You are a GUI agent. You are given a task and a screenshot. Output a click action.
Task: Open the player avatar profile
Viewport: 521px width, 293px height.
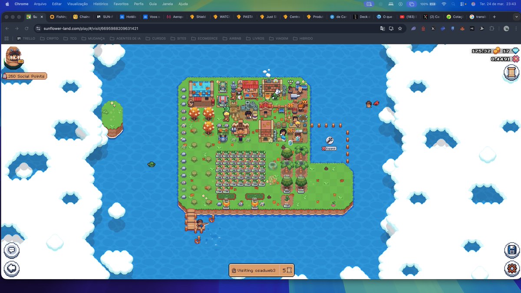(x=13, y=58)
